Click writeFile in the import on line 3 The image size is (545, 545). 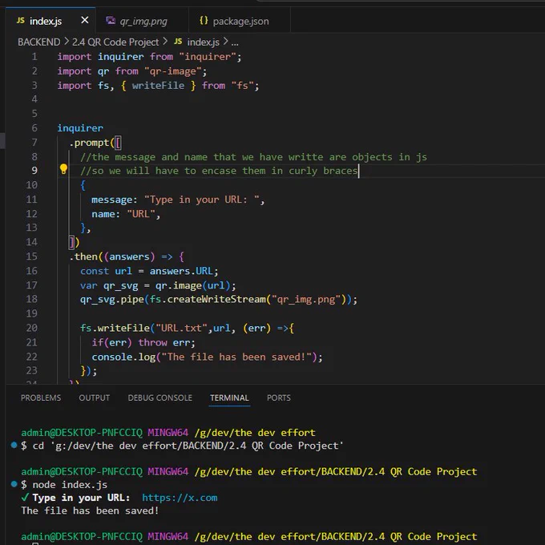(x=158, y=86)
